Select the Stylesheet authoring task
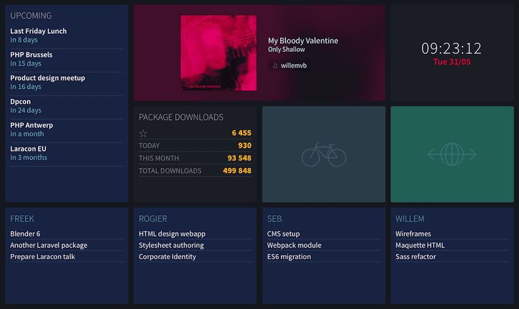519x309 pixels. coord(171,245)
